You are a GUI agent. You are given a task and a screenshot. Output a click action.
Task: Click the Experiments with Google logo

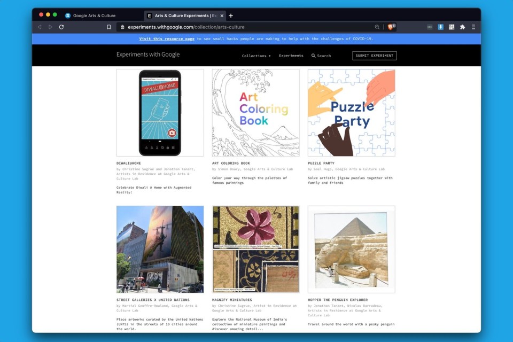[148, 55]
